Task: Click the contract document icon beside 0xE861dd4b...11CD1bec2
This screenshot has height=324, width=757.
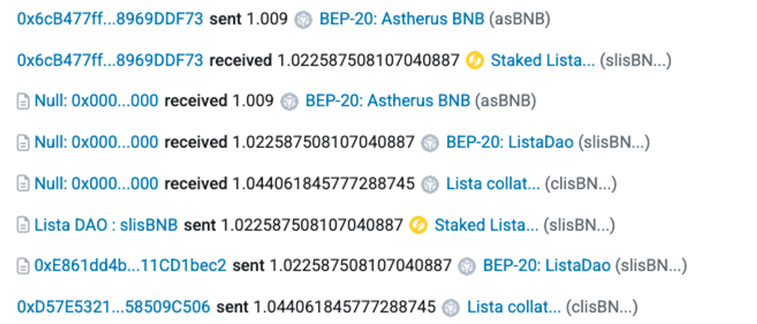Action: (23, 266)
